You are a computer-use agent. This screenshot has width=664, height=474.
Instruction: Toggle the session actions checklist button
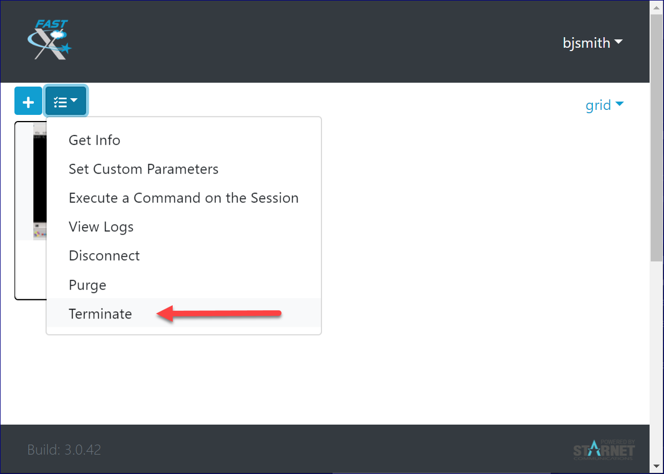coord(66,102)
